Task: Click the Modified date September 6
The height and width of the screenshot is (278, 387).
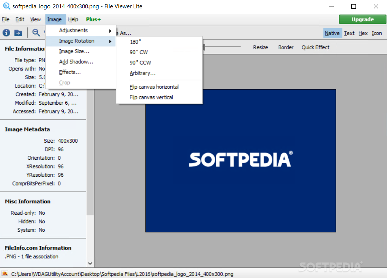Action: [x=58, y=103]
